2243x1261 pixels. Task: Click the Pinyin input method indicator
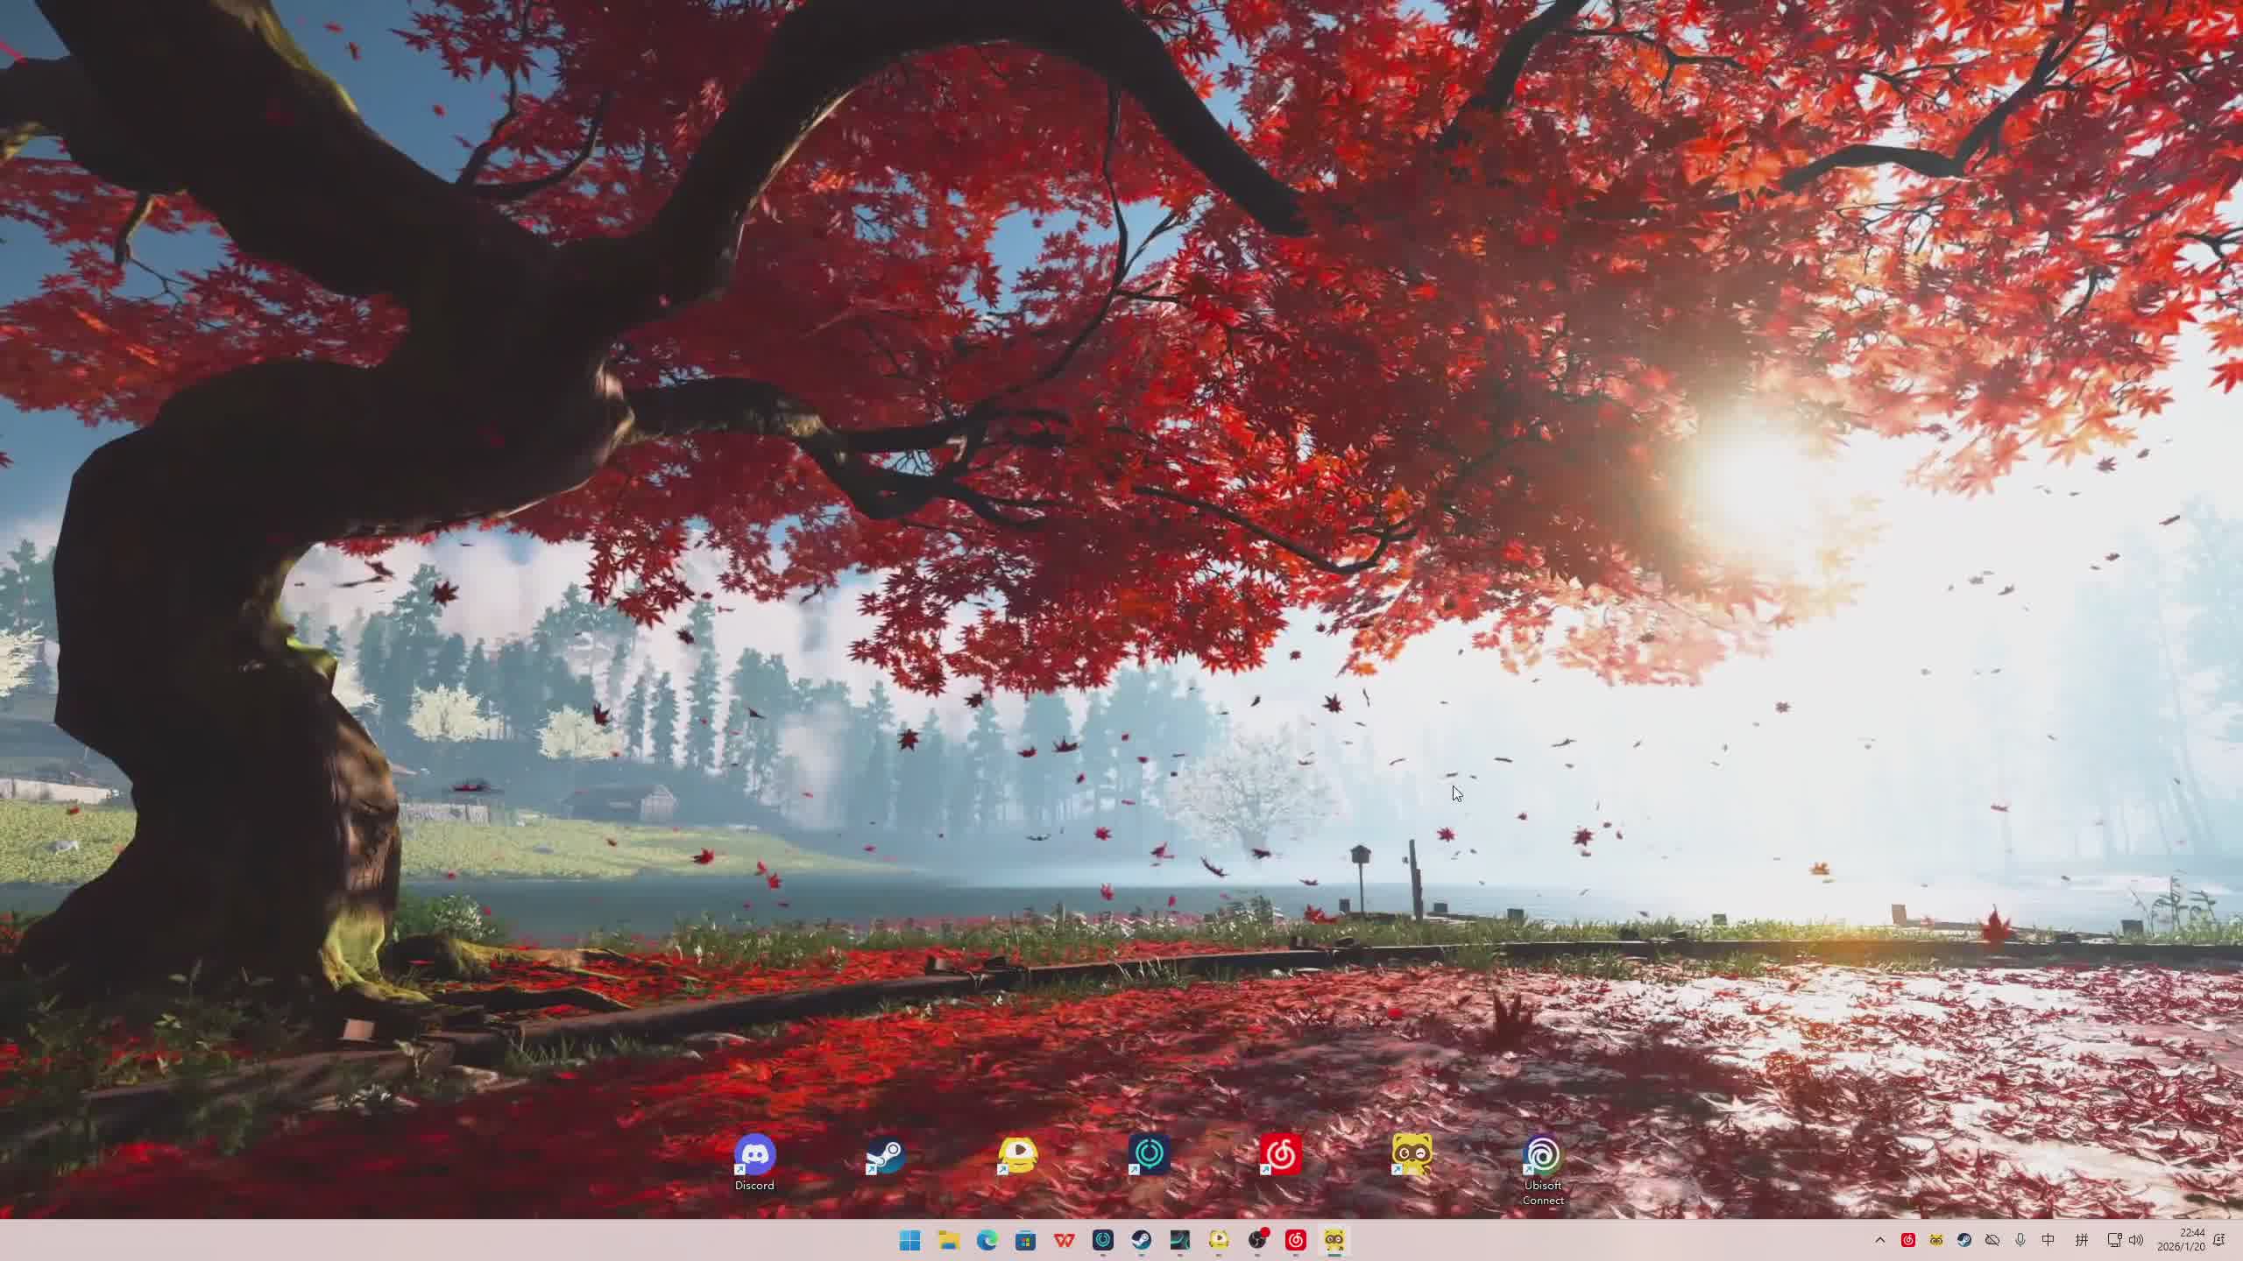(2082, 1240)
